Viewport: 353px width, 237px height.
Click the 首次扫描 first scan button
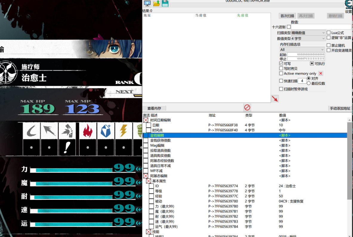pos(287,16)
